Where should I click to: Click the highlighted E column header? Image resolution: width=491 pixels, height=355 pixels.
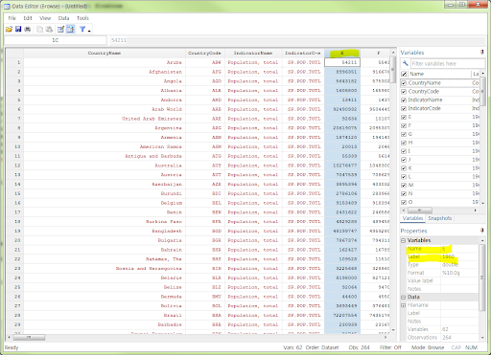point(342,53)
